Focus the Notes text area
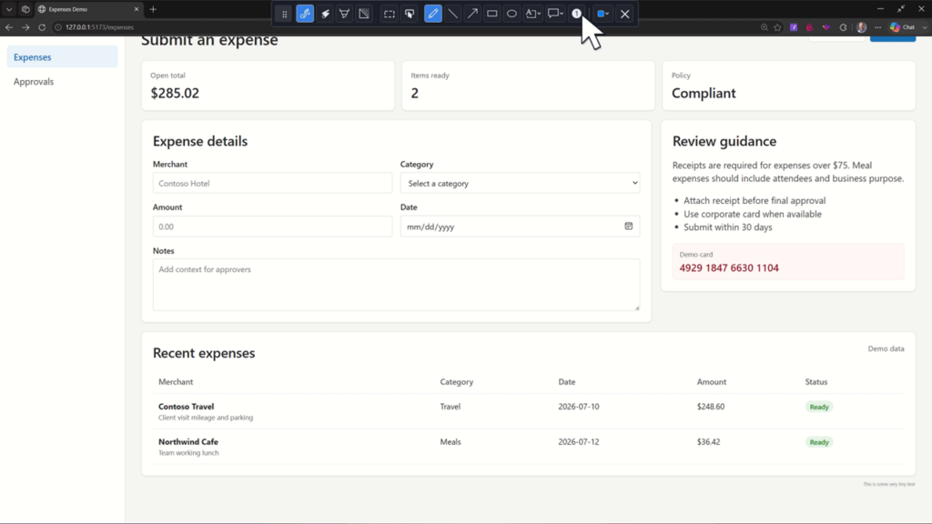 coord(396,285)
